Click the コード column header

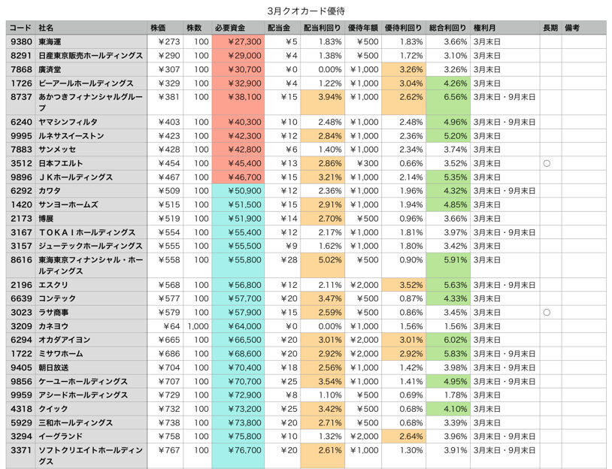pos(21,28)
